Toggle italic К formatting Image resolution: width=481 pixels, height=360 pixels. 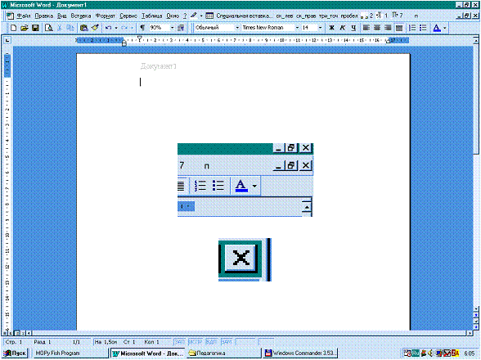(342, 28)
